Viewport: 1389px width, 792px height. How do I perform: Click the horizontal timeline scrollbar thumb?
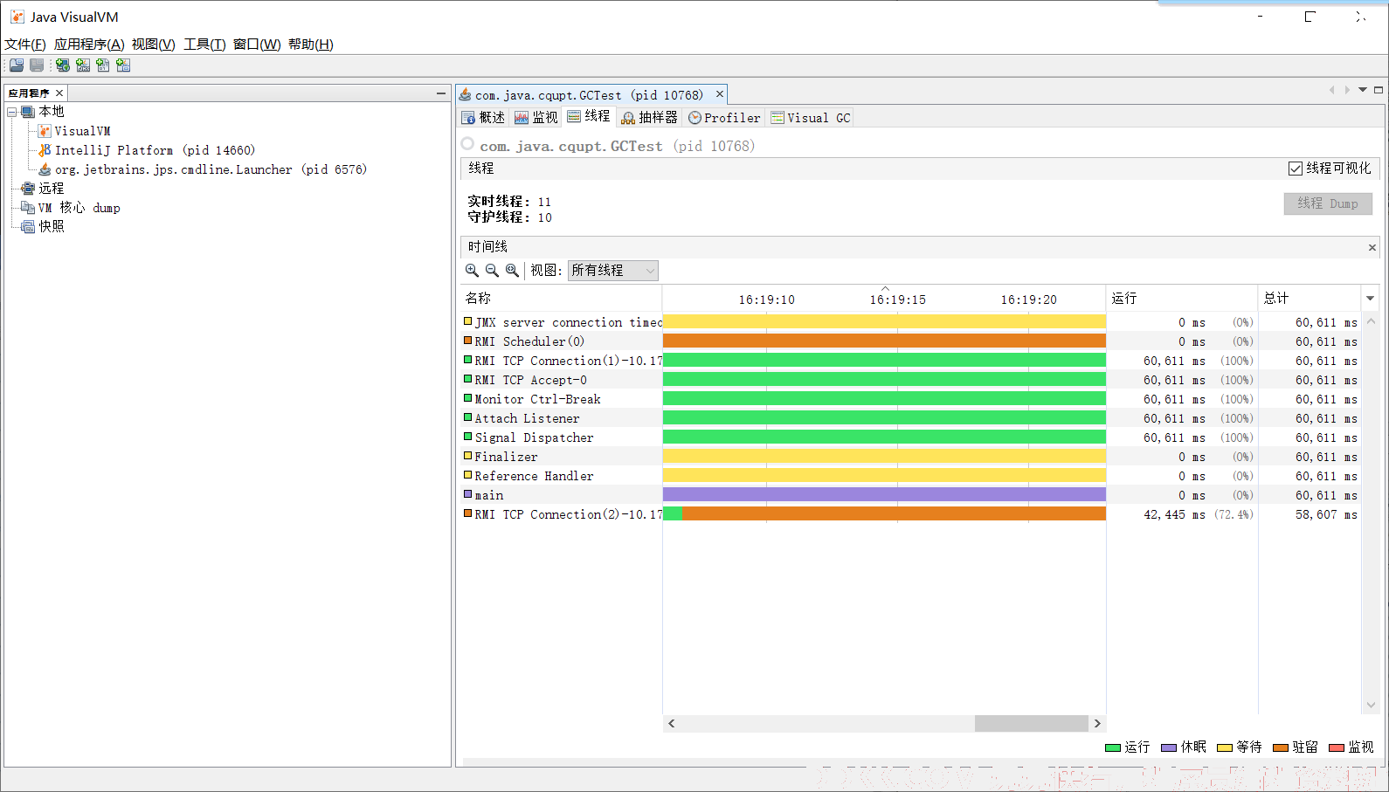1031,724
